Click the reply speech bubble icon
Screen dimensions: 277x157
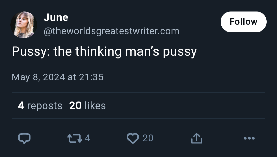24,138
